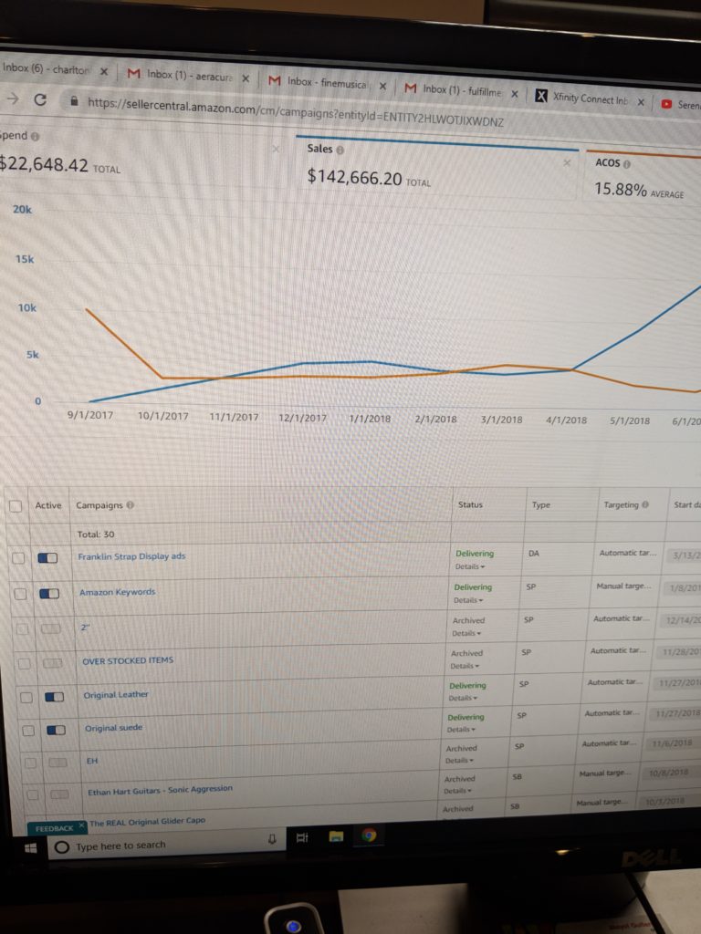Click the Spend info icon

pyautogui.click(x=36, y=137)
